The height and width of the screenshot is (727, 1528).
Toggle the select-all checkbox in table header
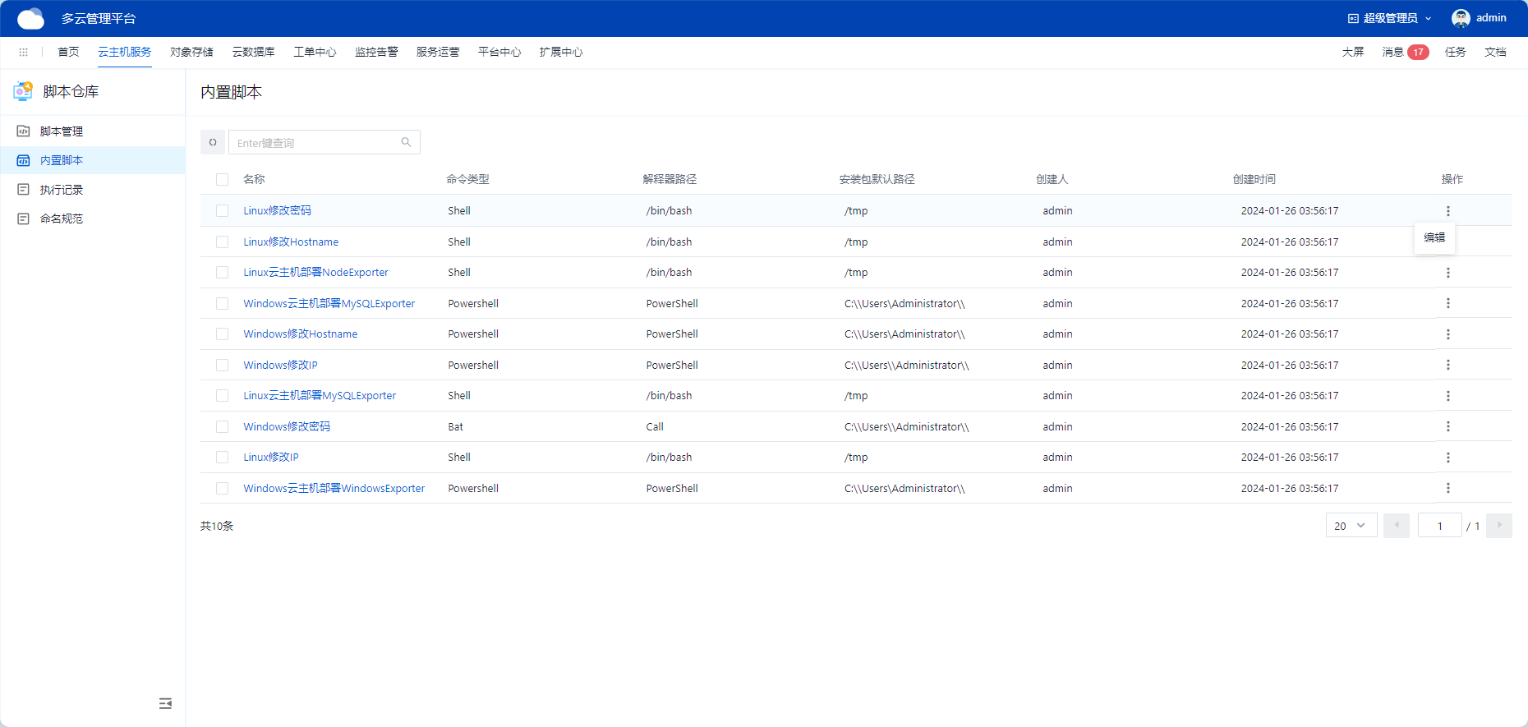[x=222, y=179]
